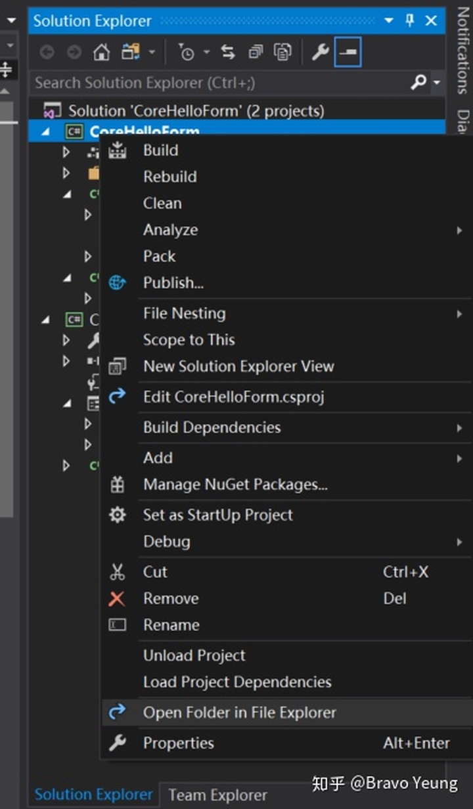Open the Add submenu

point(286,458)
